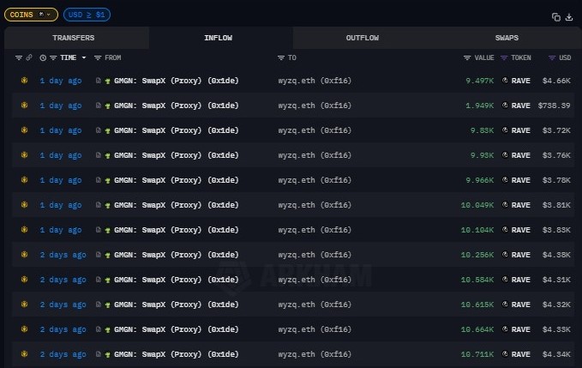Click the GMGN frog icon in the 1.949K row
The height and width of the screenshot is (368, 582).
[108, 106]
